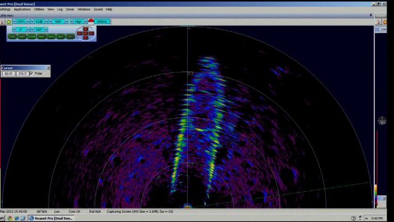Click the Rat N/A status entry

95,212
